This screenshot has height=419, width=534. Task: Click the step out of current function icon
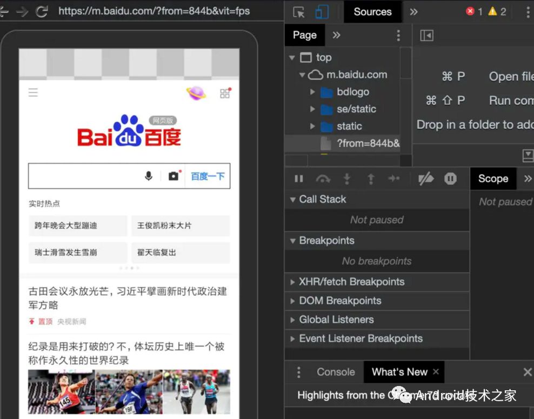[x=371, y=178]
